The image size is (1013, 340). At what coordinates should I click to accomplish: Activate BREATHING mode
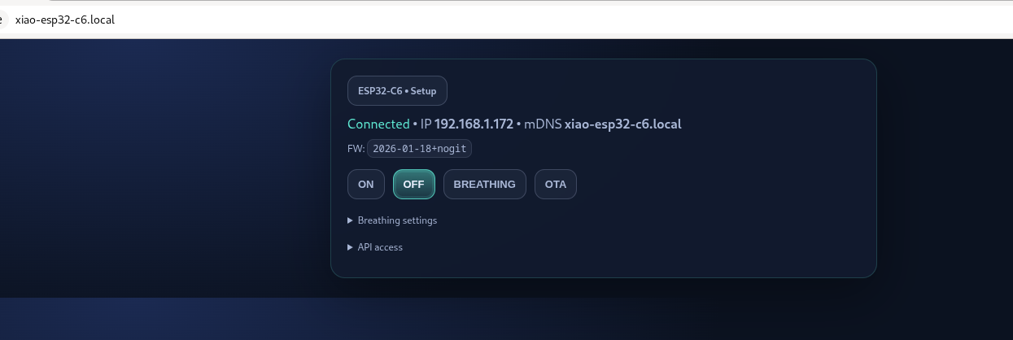point(485,184)
